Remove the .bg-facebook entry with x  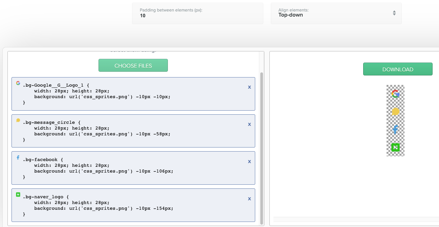(x=249, y=161)
